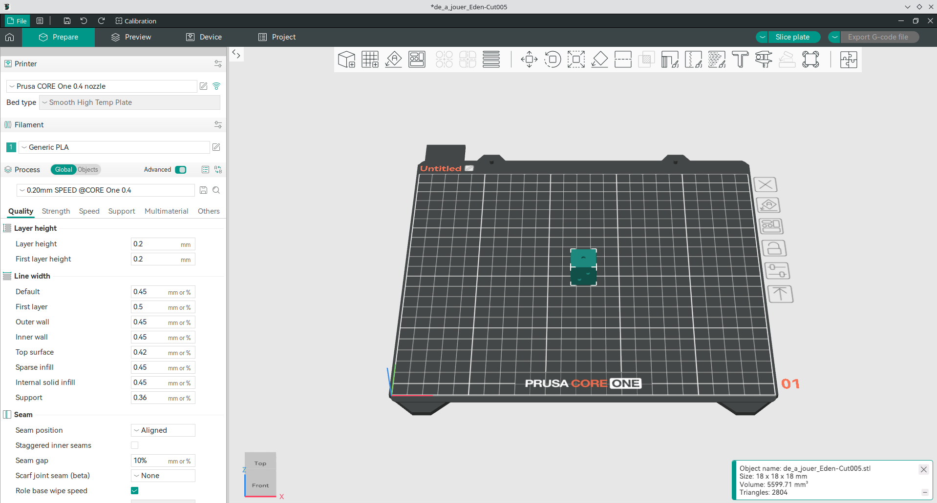Uncheck Role base wipe speed
Screen dimensions: 937x503
(x=135, y=491)
